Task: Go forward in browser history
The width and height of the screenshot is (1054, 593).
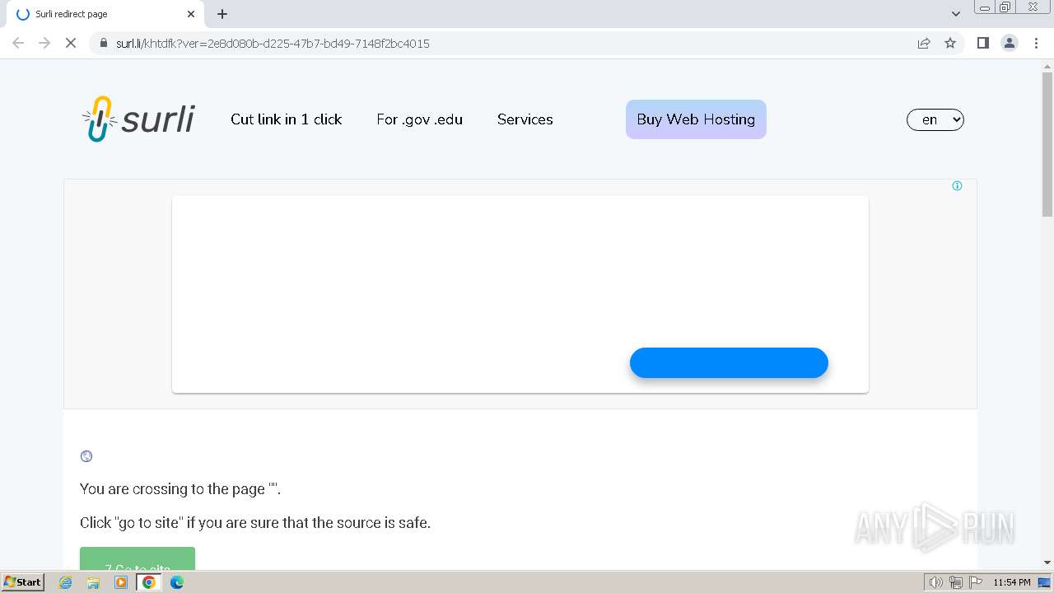Action: pyautogui.click(x=44, y=43)
